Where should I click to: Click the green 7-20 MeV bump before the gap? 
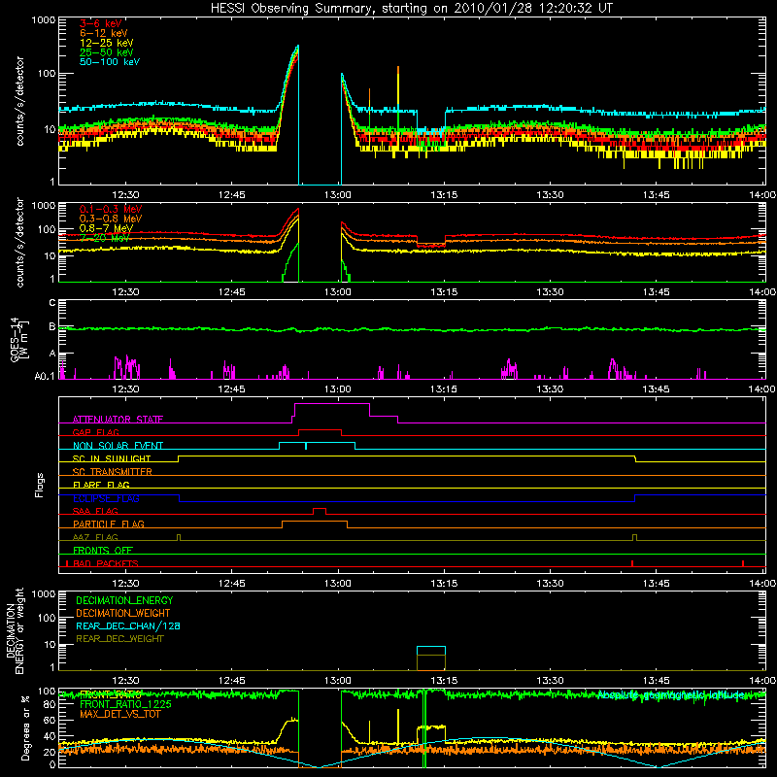pyautogui.click(x=291, y=262)
